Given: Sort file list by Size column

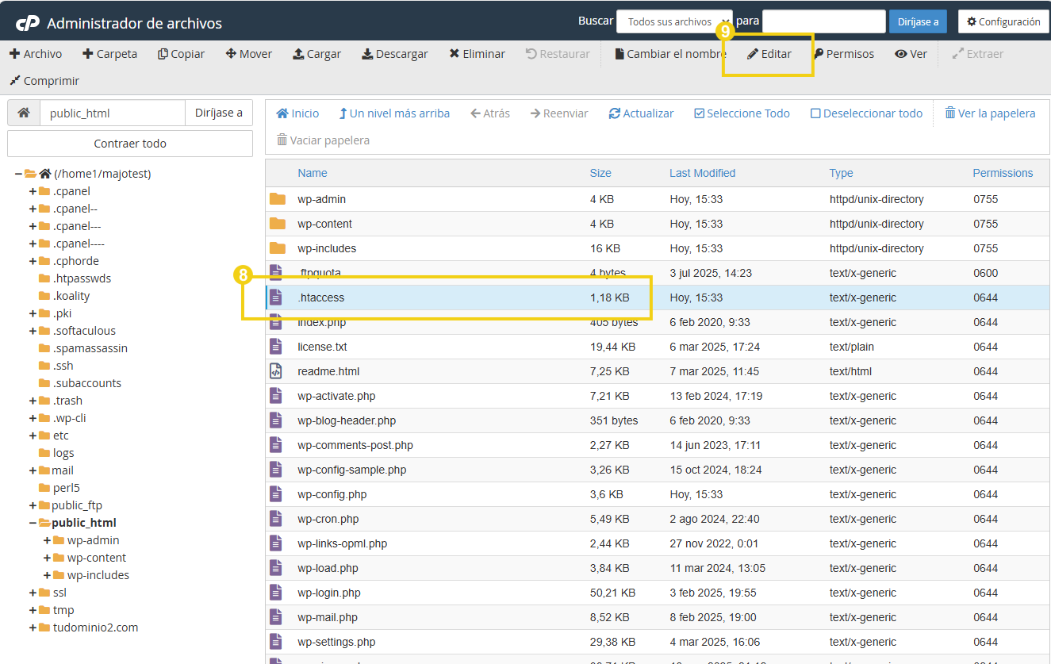Looking at the screenshot, I should tap(600, 173).
